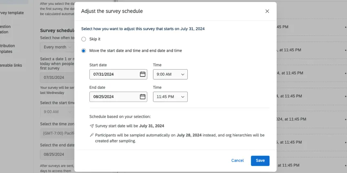
Task: Open the shareable links sidebar item
Action: (x=11, y=65)
